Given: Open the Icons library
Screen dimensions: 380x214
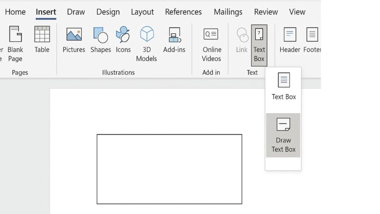Looking at the screenshot, I should click(123, 39).
